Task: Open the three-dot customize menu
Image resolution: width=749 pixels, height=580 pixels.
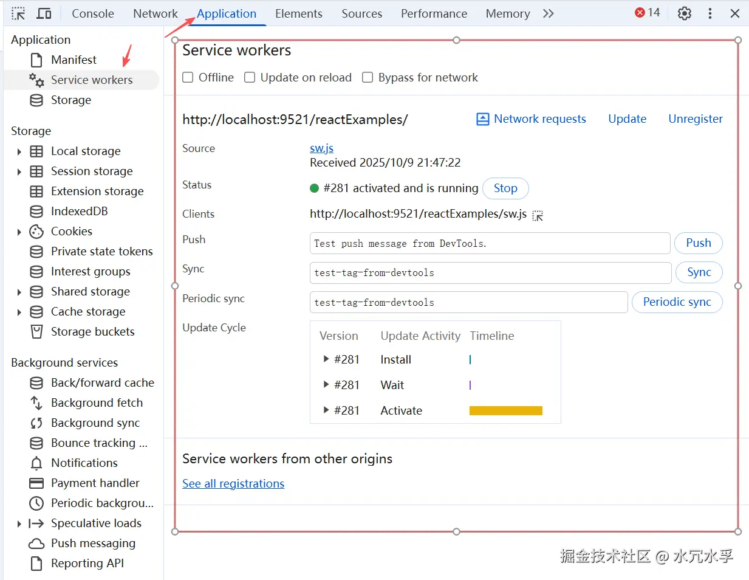Action: 710,13
